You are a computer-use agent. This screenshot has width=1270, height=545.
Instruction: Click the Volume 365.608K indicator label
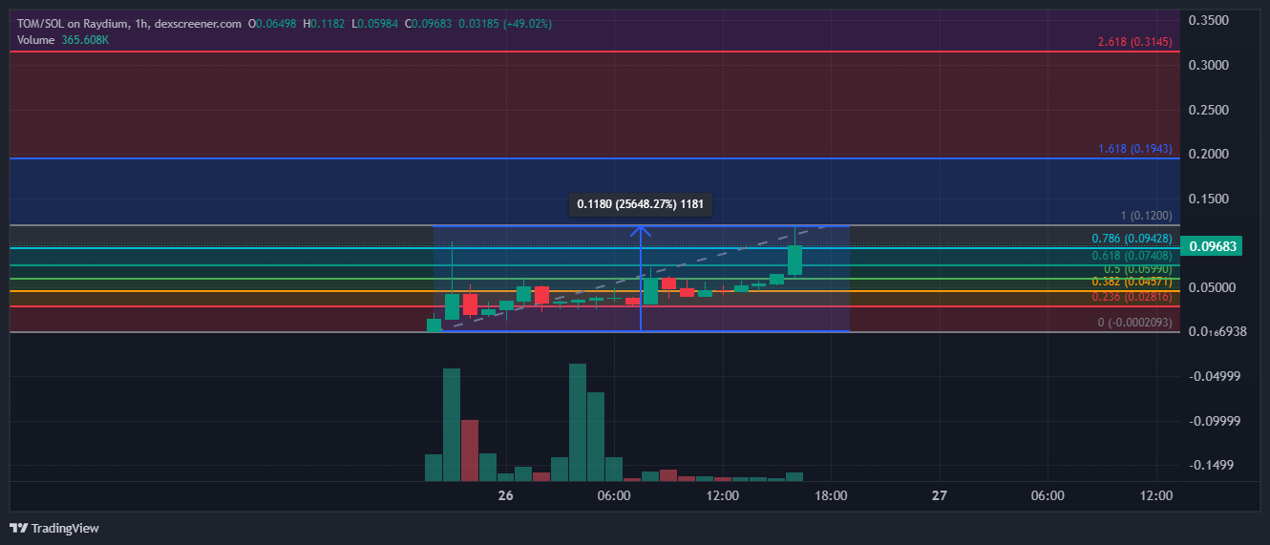[x=62, y=40]
